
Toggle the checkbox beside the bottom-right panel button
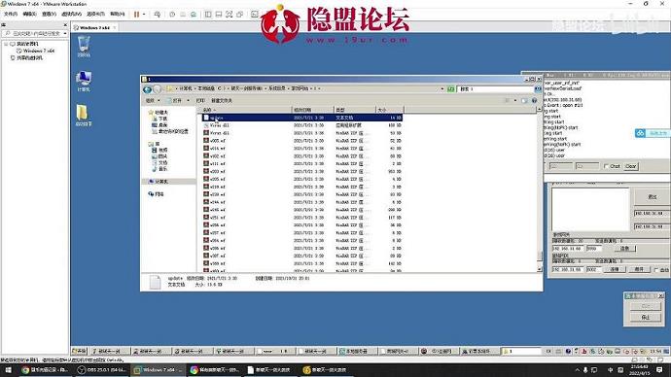(x=656, y=270)
